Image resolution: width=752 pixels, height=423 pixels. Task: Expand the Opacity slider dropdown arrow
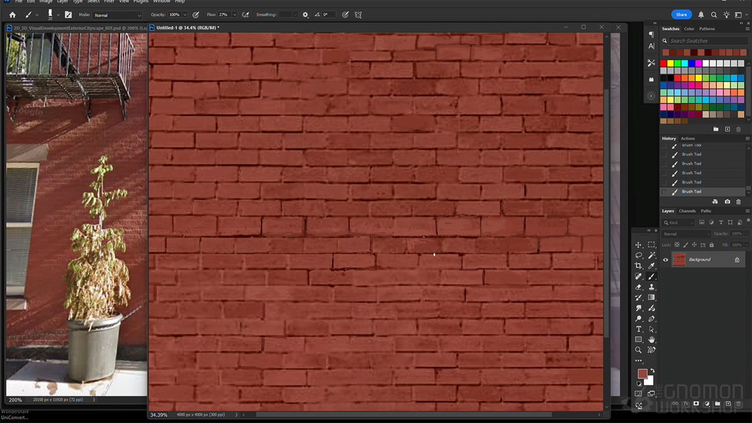(184, 15)
